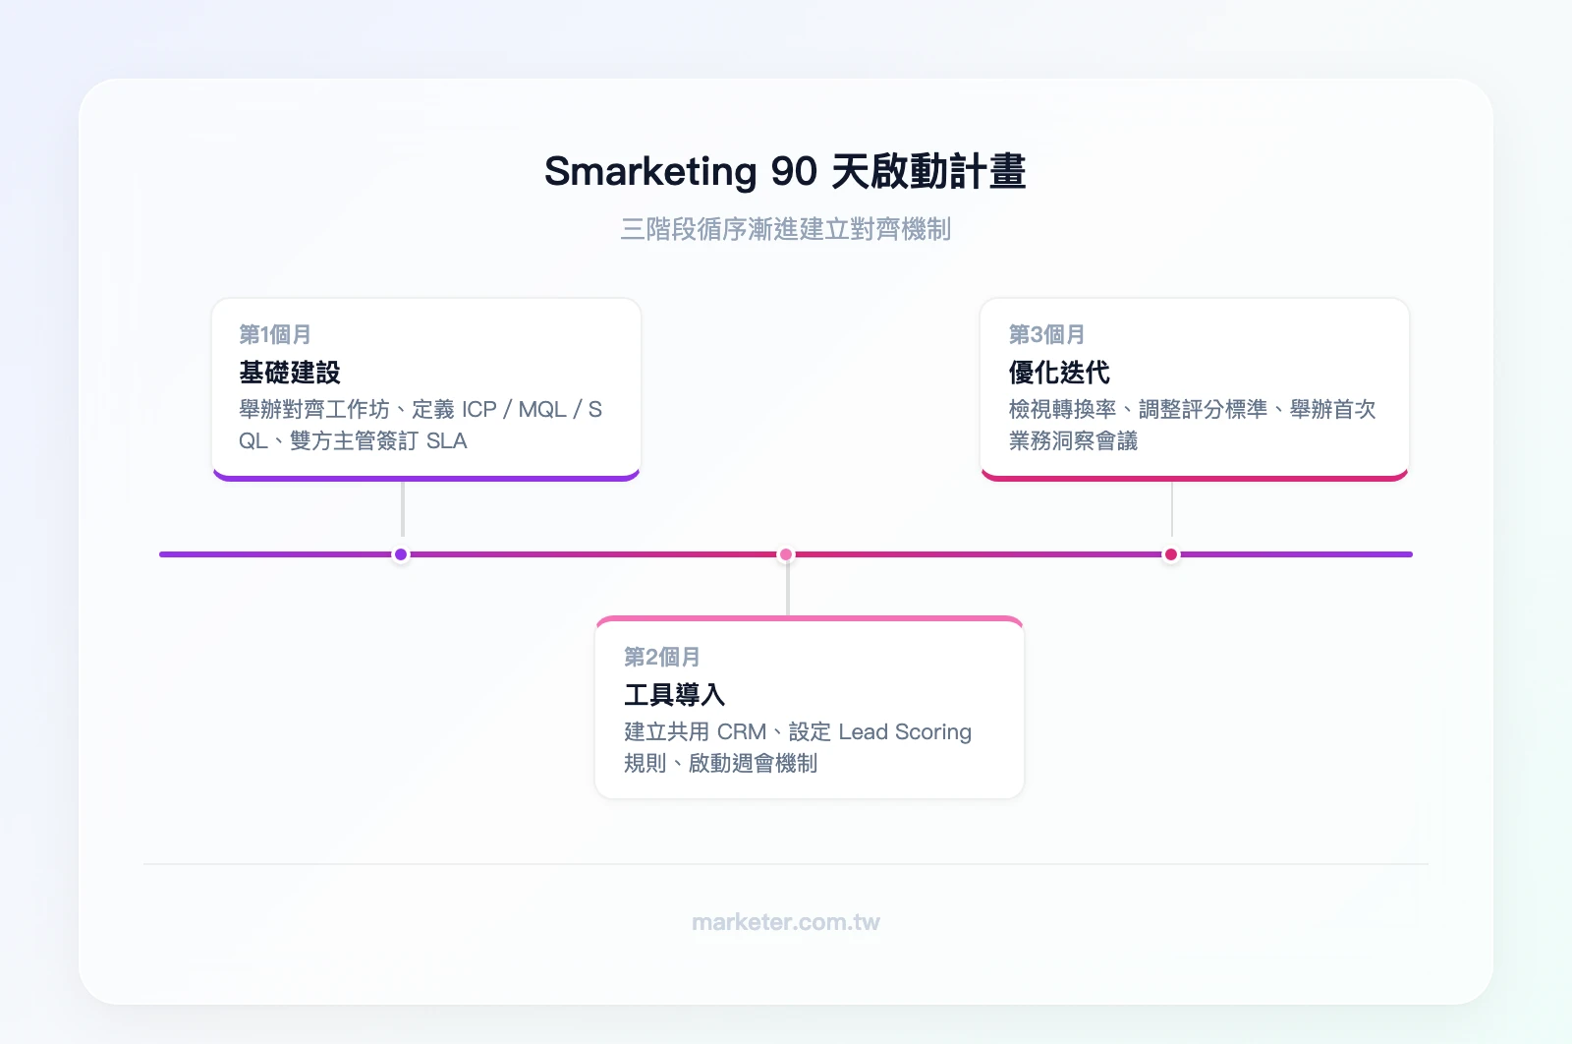Click subtitle '三階段循序漸進建立對齊機制'

(786, 229)
